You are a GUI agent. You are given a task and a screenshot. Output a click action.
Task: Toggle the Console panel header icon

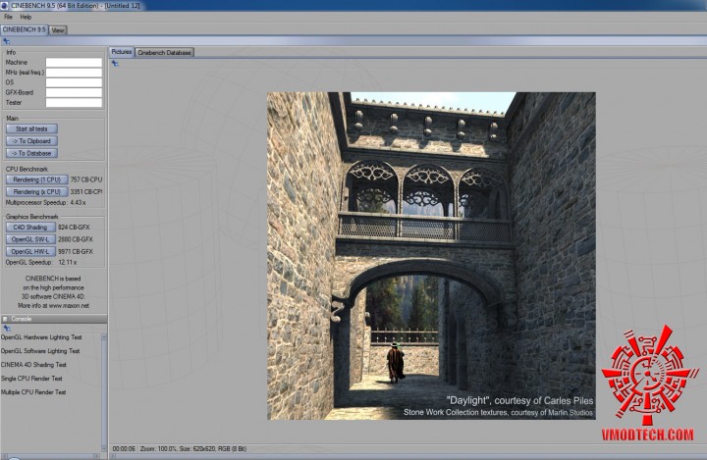5,319
